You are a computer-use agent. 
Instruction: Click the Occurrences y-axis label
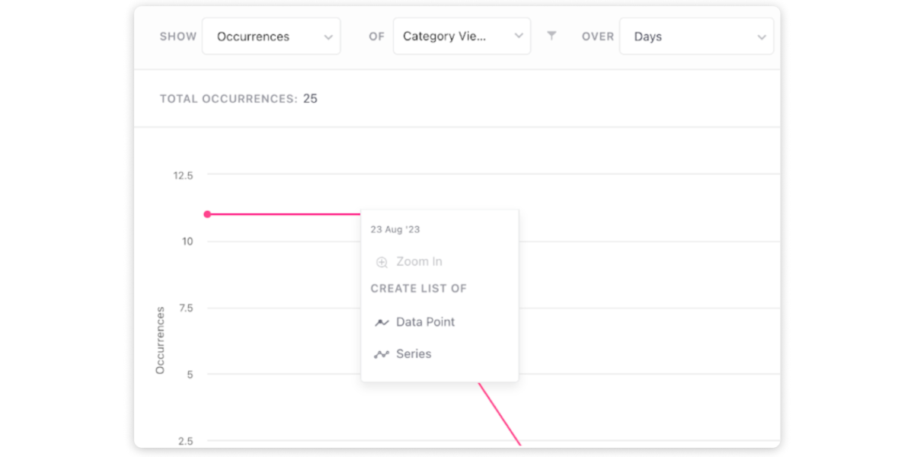pos(159,338)
